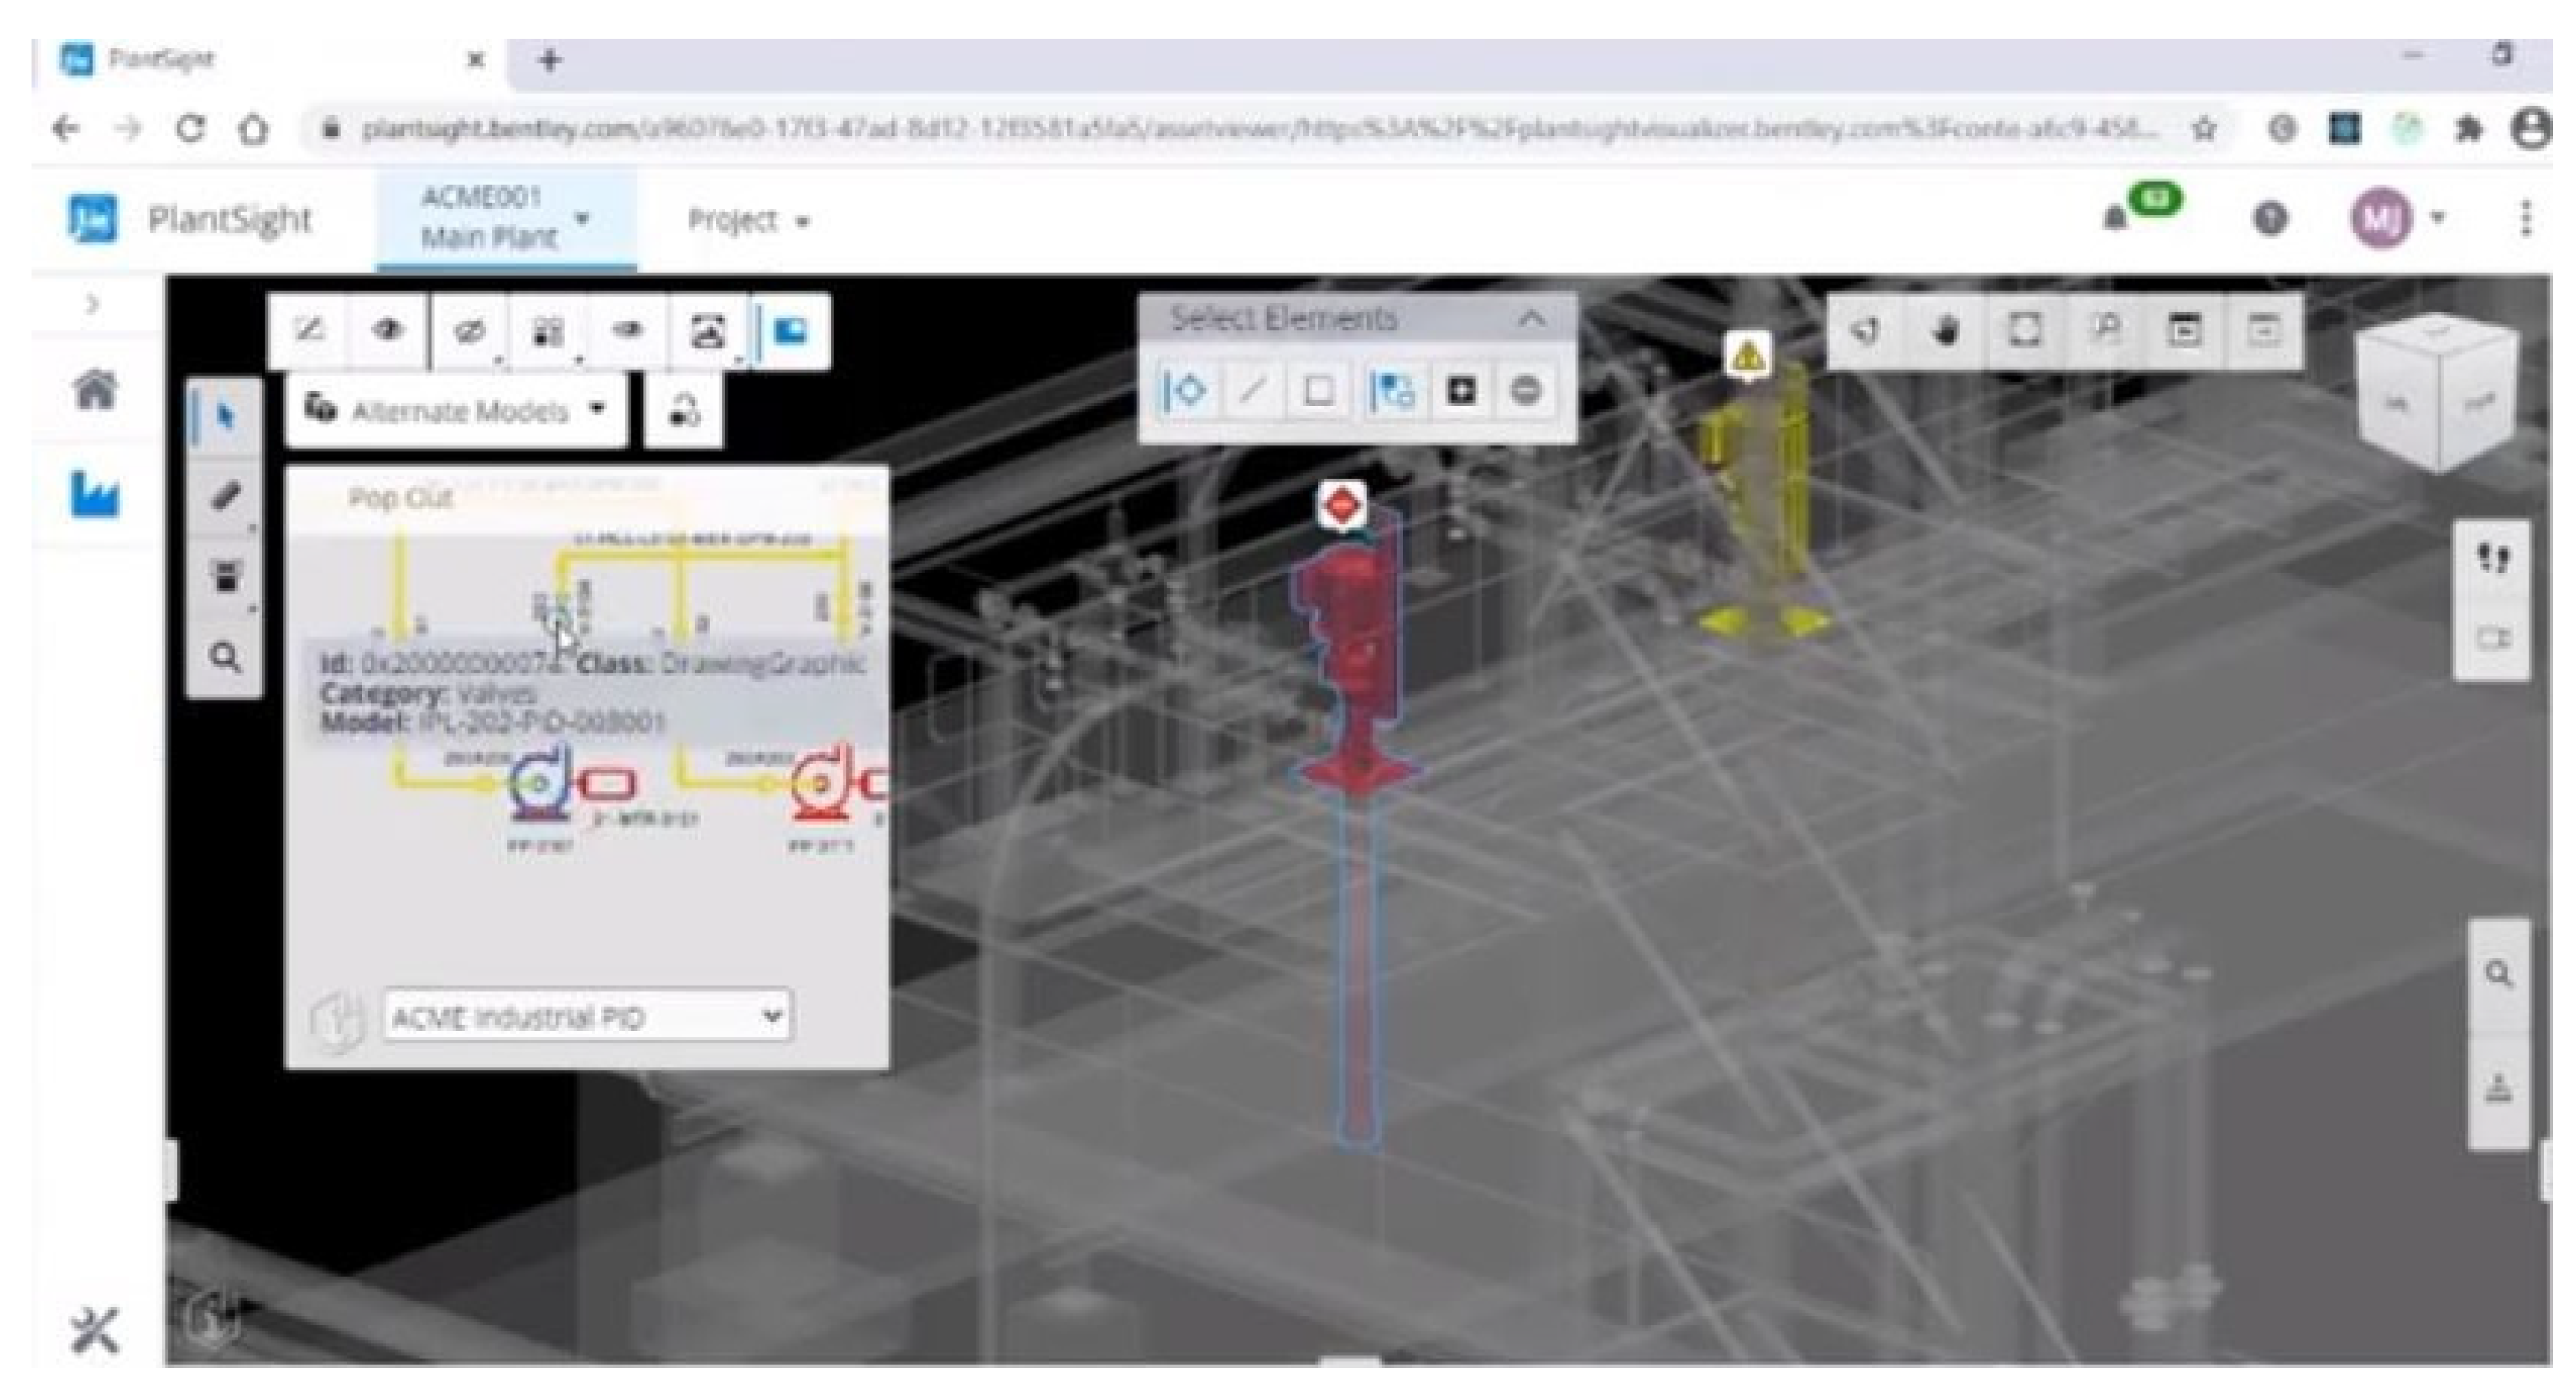Open the factory plant icon in sidebar
Screen dimensions: 2576x1387
click(95, 494)
